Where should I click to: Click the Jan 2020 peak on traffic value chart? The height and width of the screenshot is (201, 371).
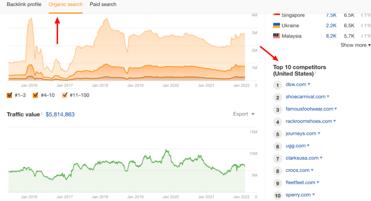(x=167, y=150)
